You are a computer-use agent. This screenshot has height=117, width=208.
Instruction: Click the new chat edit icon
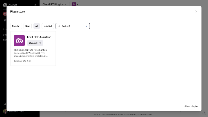click(35, 5)
